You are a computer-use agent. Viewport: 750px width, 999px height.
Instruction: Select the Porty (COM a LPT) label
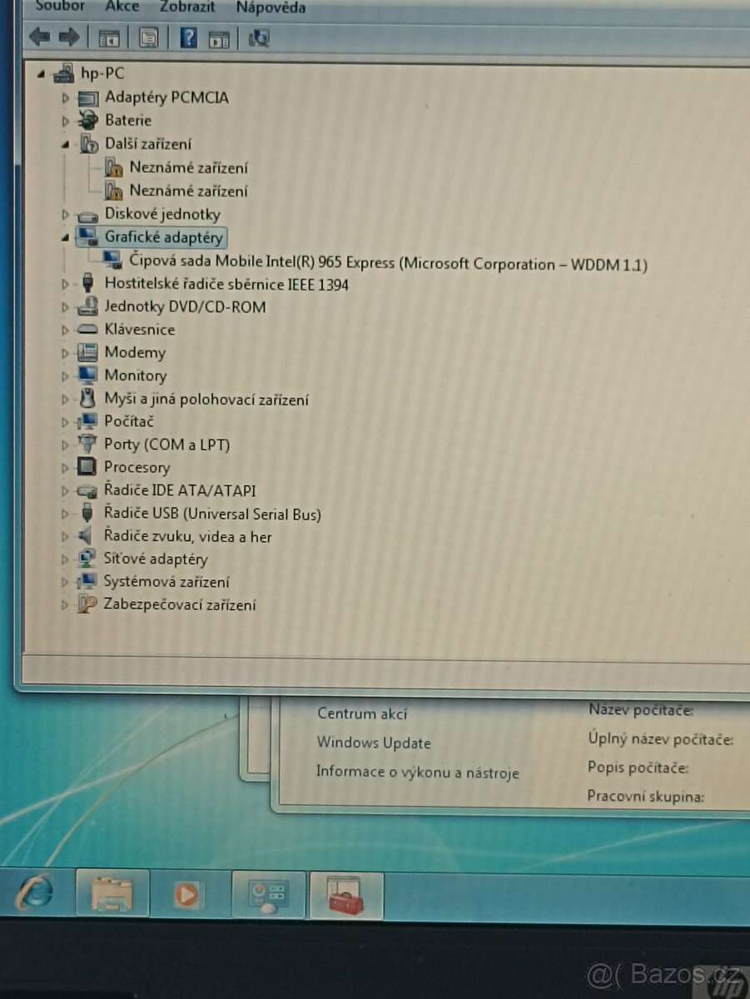(x=166, y=445)
